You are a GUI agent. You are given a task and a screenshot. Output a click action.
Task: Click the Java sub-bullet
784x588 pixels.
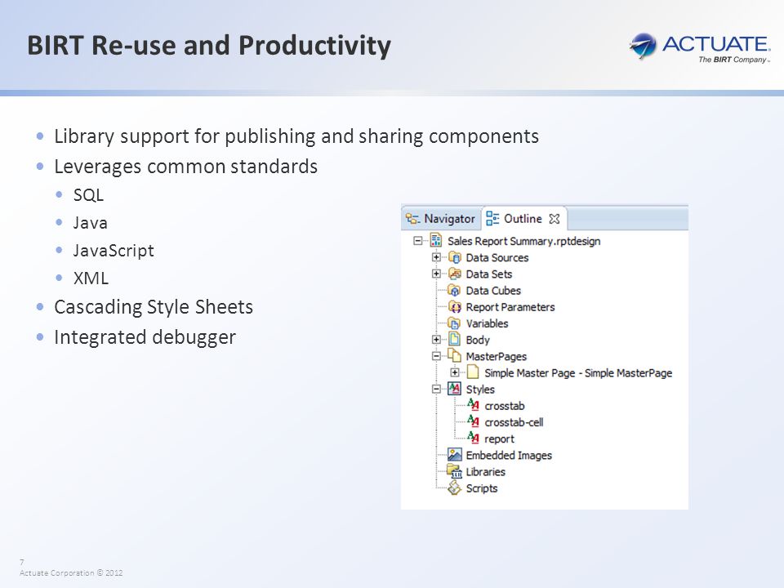[x=90, y=222]
